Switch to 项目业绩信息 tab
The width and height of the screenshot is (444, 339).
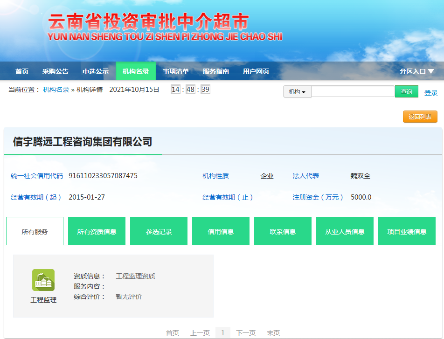[x=407, y=230]
